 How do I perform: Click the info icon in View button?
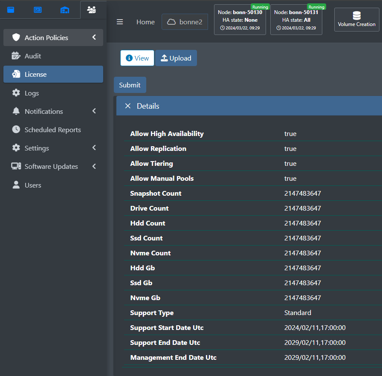click(129, 58)
